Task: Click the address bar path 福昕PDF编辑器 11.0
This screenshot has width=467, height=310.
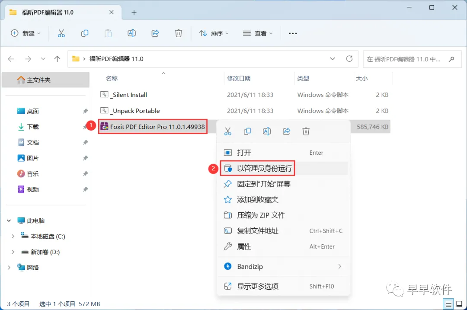Action: point(116,59)
